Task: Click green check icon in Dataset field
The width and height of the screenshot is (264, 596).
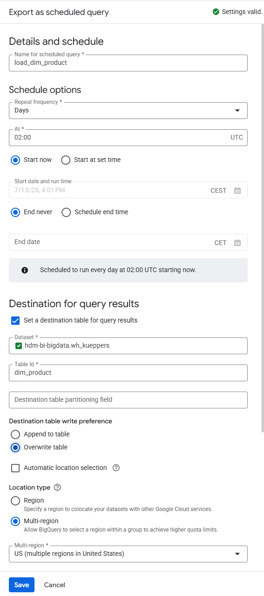Action: [19, 346]
